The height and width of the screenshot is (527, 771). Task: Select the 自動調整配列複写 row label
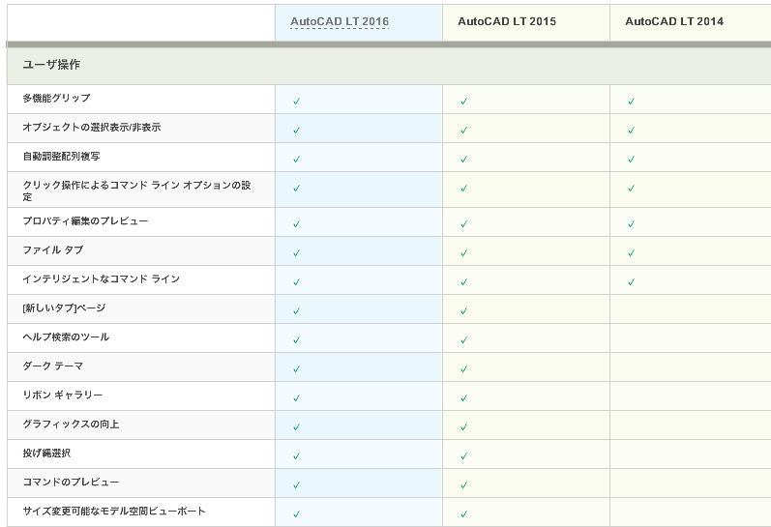point(62,156)
